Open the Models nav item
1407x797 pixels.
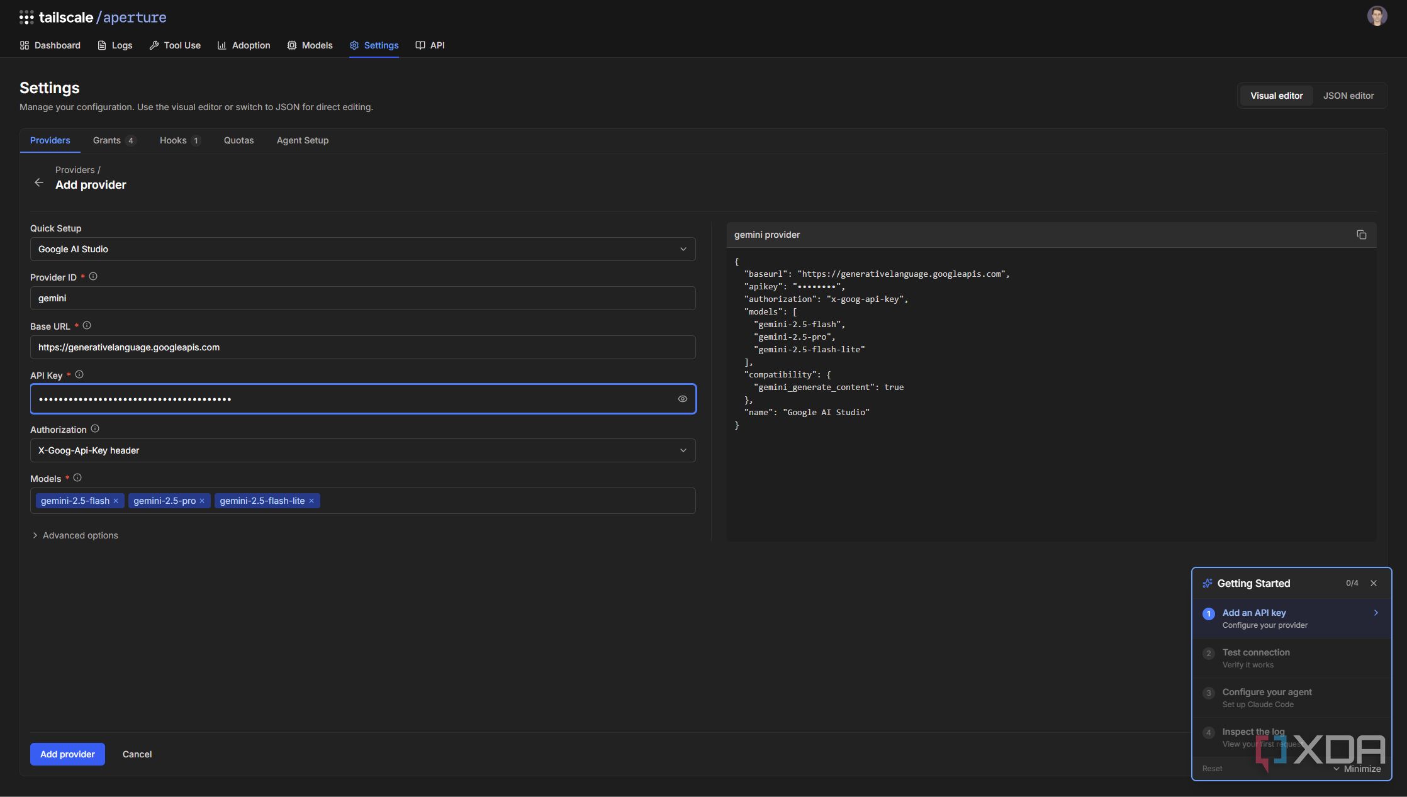[x=310, y=45]
